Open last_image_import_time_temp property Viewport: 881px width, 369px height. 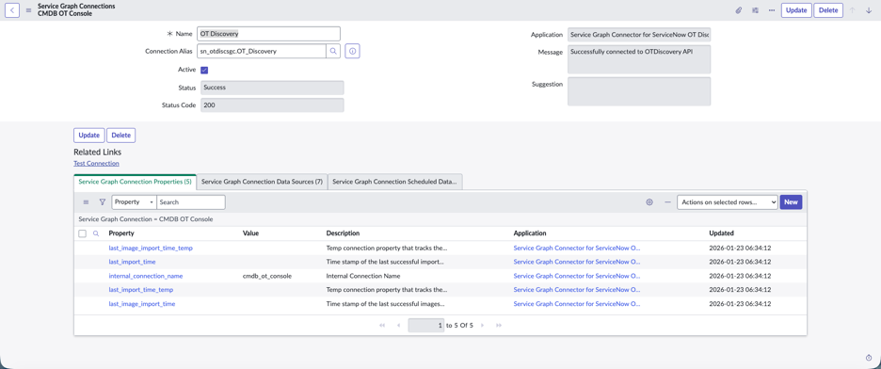coord(151,248)
